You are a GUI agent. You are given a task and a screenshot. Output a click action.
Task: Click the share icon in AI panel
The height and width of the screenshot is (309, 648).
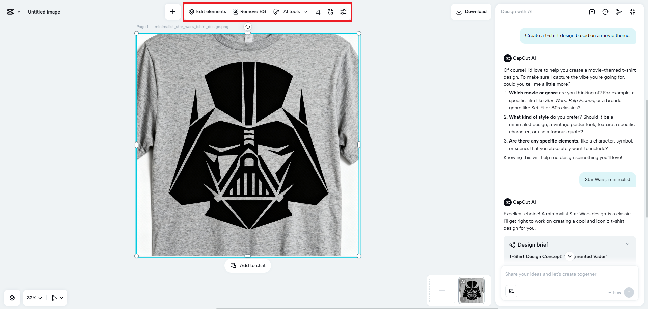[619, 12]
